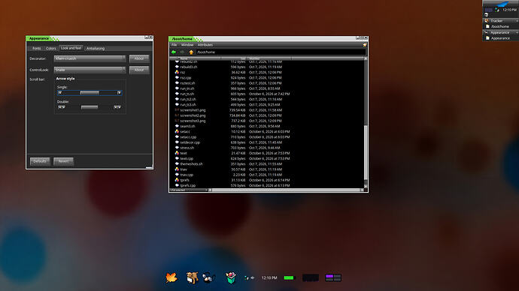Image resolution: width=519 pixels, height=291 pixels.
Task: Click the Revert button
Action: pyautogui.click(x=63, y=161)
